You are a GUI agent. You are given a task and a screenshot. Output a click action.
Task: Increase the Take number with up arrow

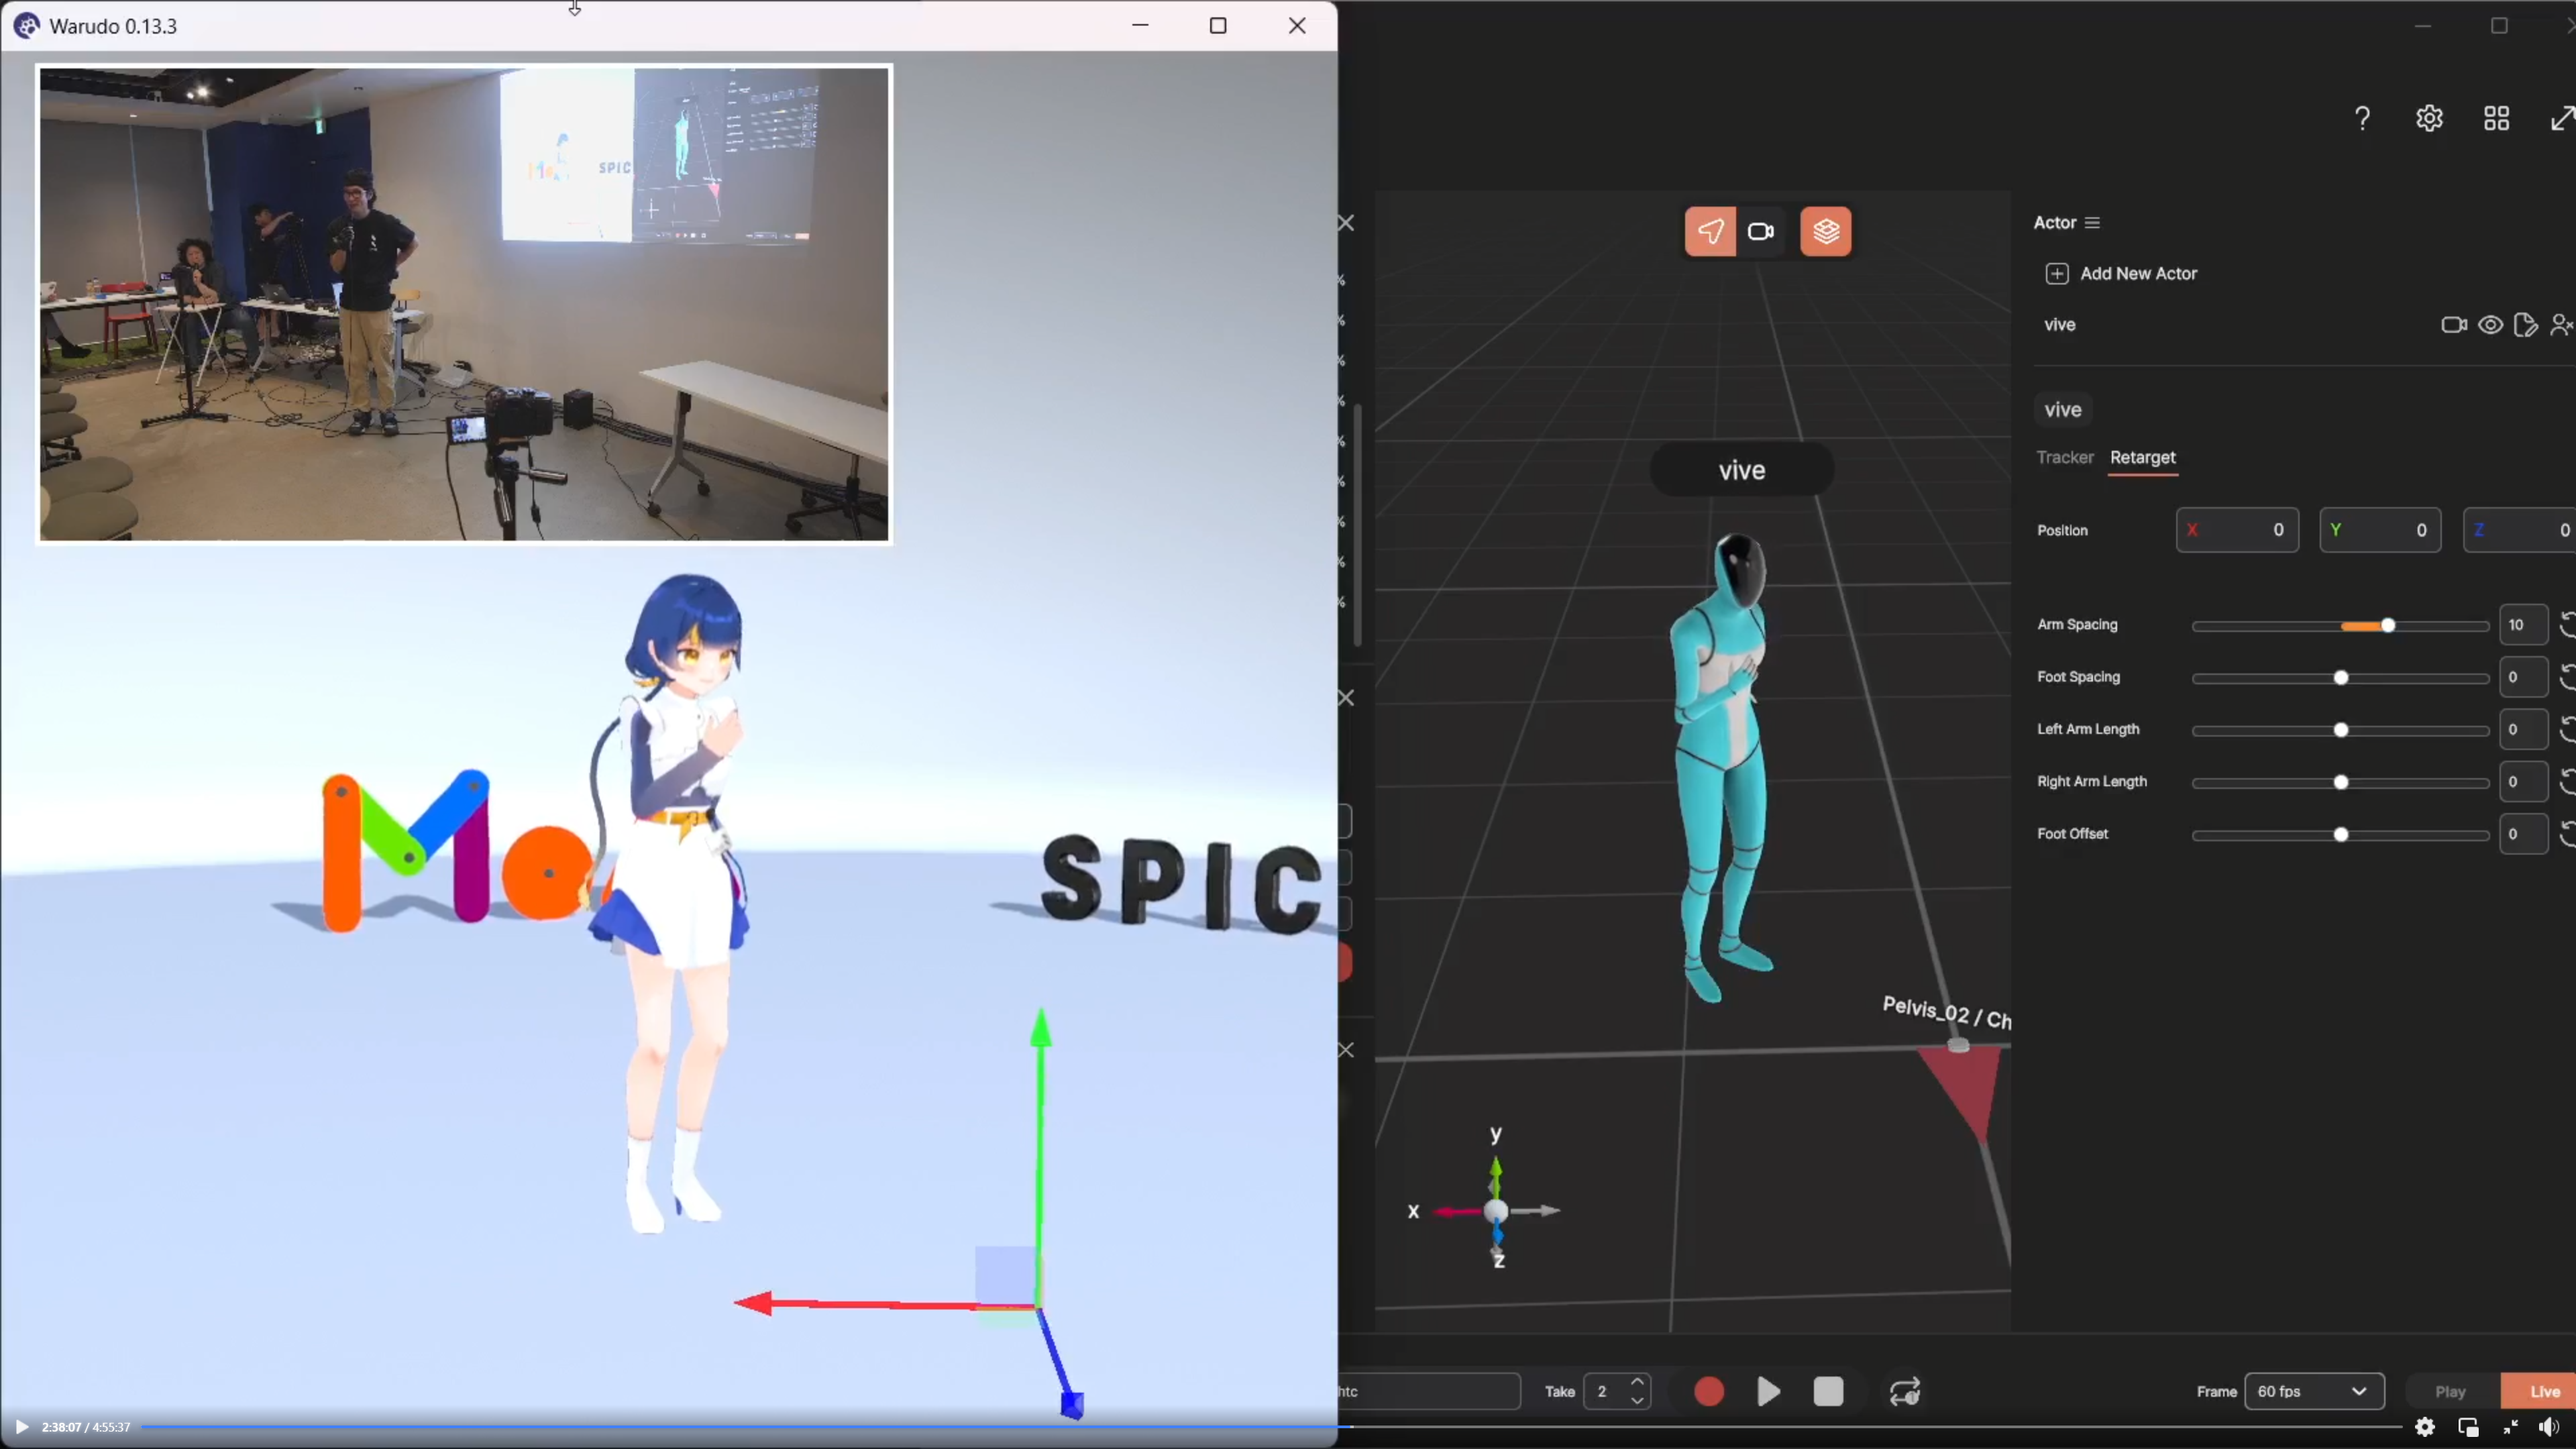point(1637,1382)
